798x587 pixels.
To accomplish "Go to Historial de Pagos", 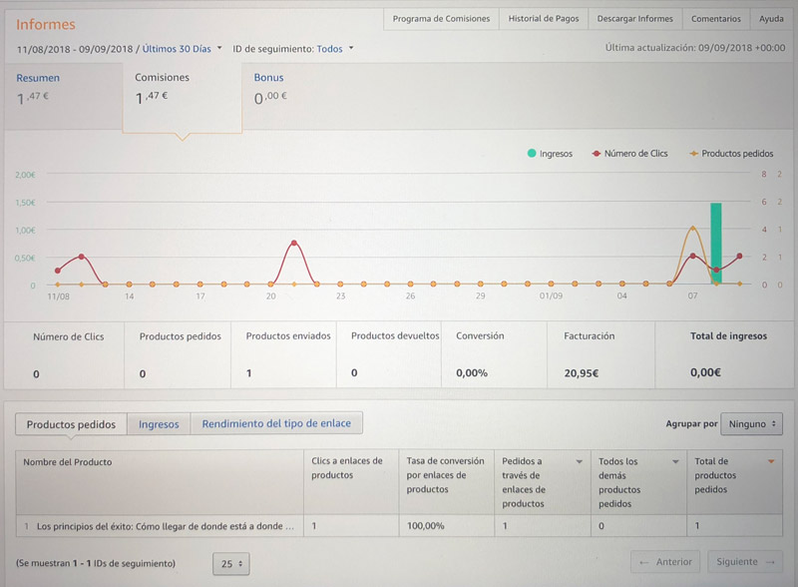I will coord(543,19).
